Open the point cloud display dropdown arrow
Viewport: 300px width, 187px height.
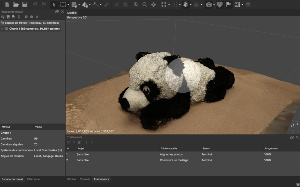pos(169,5)
